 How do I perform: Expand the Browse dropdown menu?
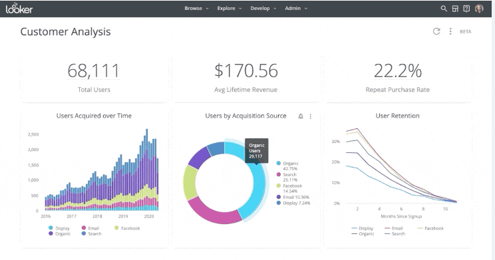click(196, 9)
